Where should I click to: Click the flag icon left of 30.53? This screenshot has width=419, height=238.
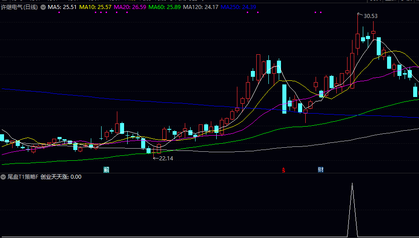[x=359, y=15]
